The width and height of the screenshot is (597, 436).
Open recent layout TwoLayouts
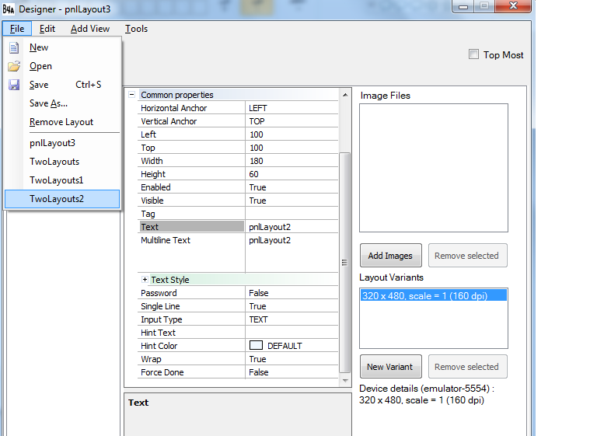[63, 162]
